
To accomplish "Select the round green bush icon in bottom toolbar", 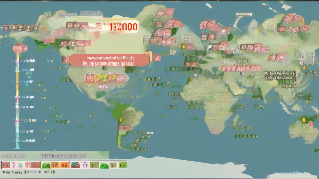I will 104,165.
